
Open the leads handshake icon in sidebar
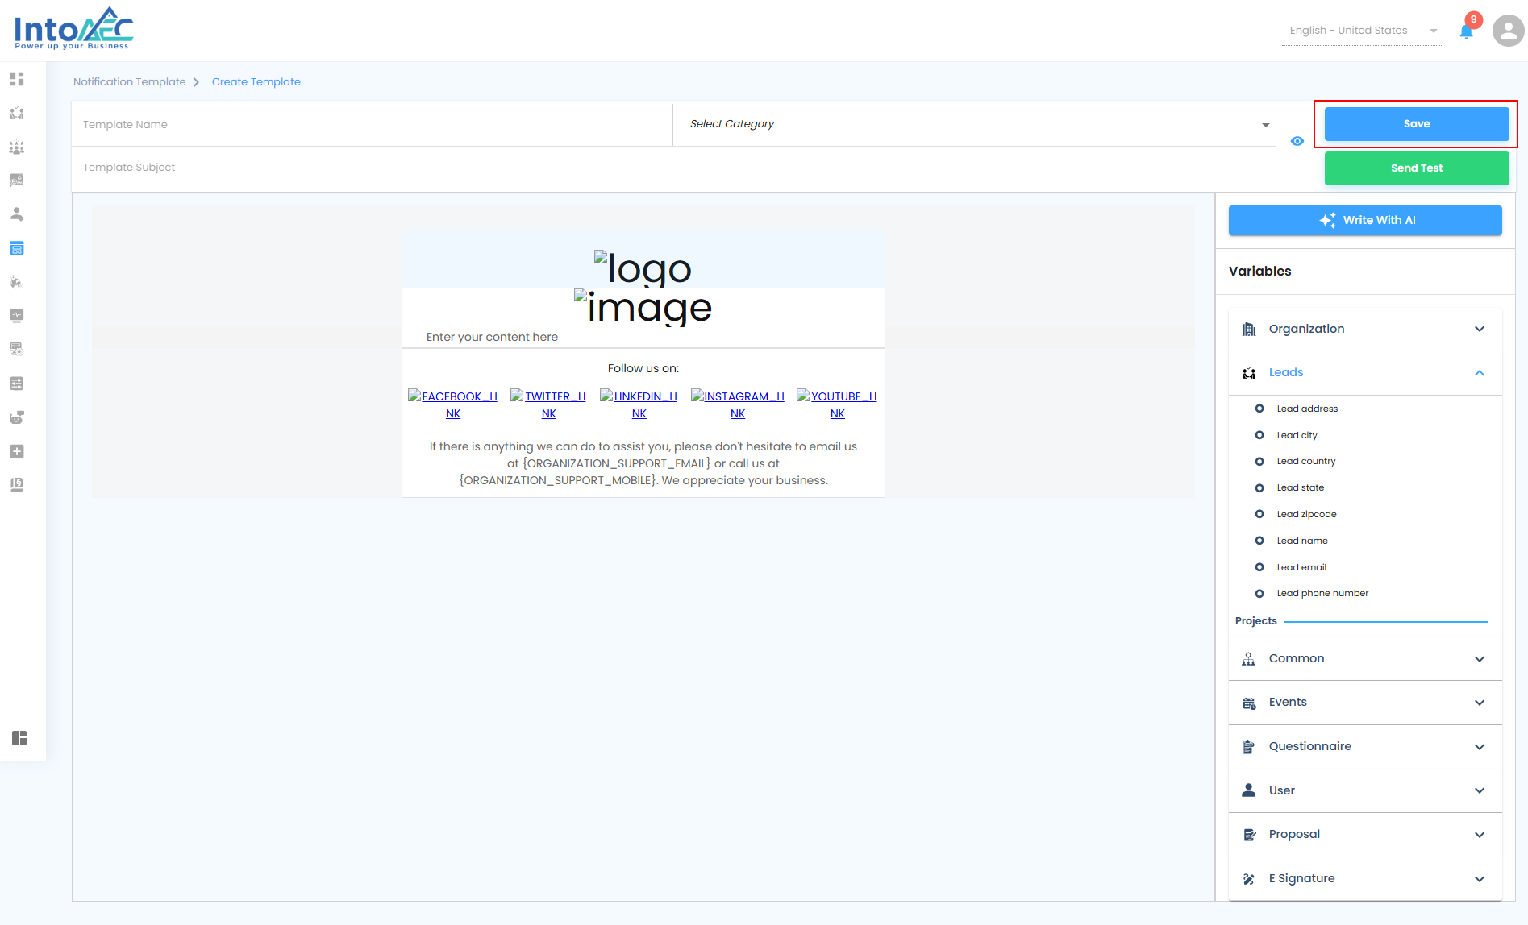(17, 113)
